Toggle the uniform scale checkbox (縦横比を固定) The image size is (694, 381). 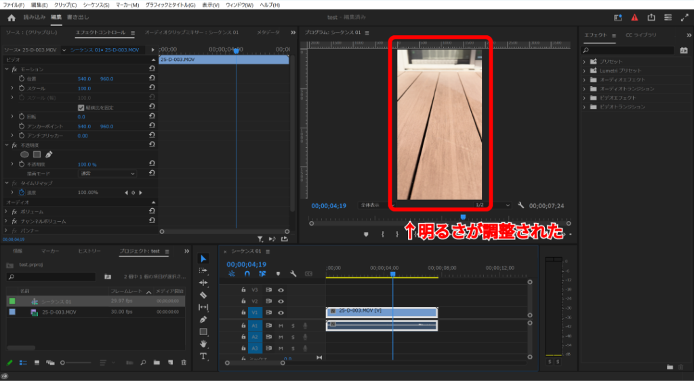81,108
